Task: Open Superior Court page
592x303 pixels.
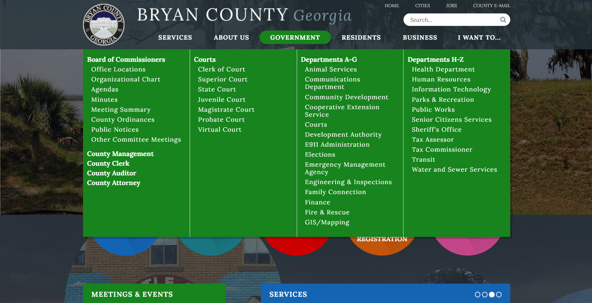Action: pos(223,79)
